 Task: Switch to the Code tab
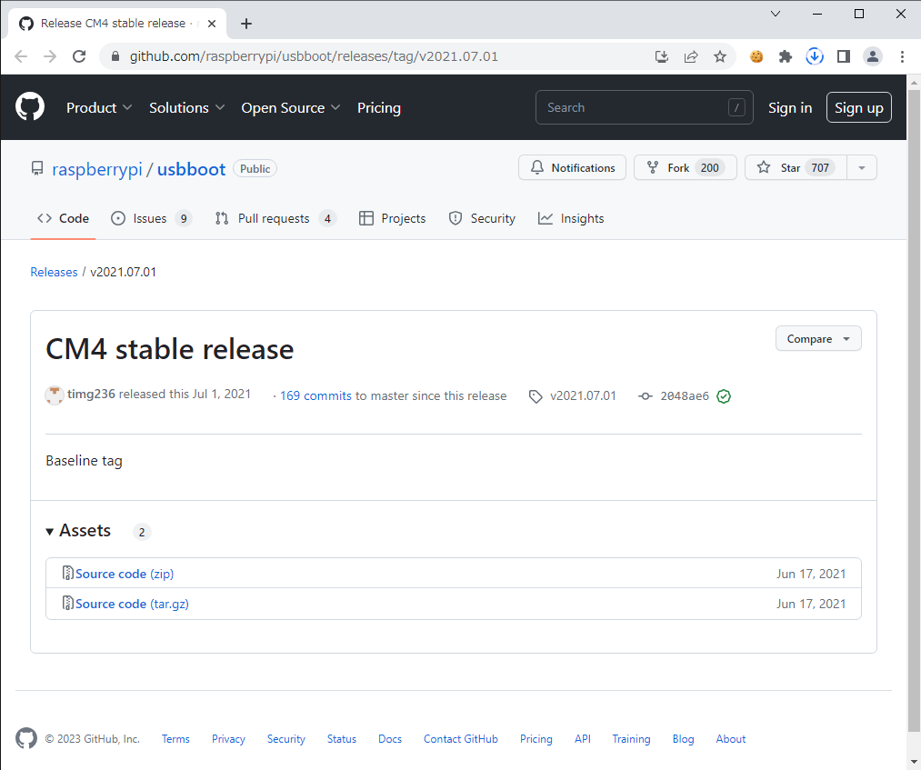pyautogui.click(x=63, y=218)
